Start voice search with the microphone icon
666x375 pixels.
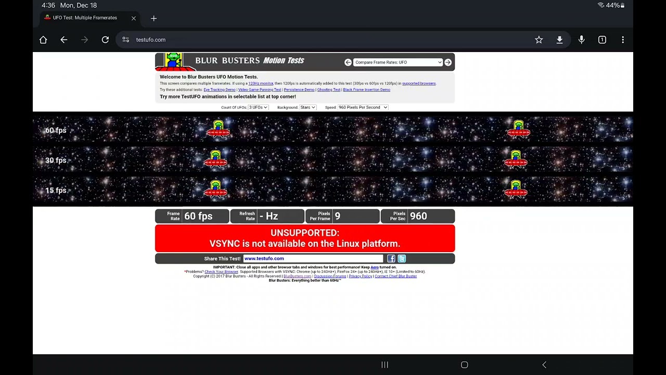click(581, 40)
